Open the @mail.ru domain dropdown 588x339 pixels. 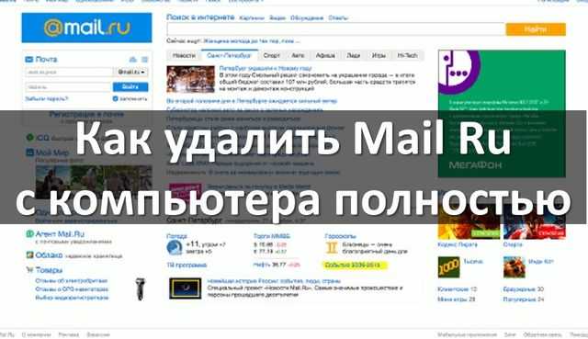coord(131,72)
